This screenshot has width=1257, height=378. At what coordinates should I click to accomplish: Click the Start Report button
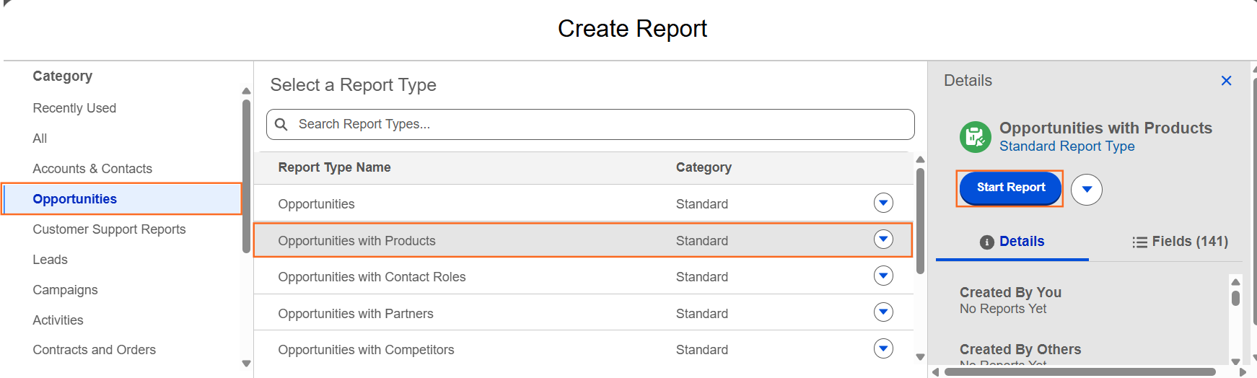tap(1010, 188)
